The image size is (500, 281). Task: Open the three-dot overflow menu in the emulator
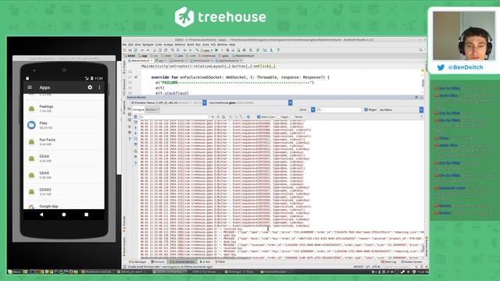tap(99, 87)
